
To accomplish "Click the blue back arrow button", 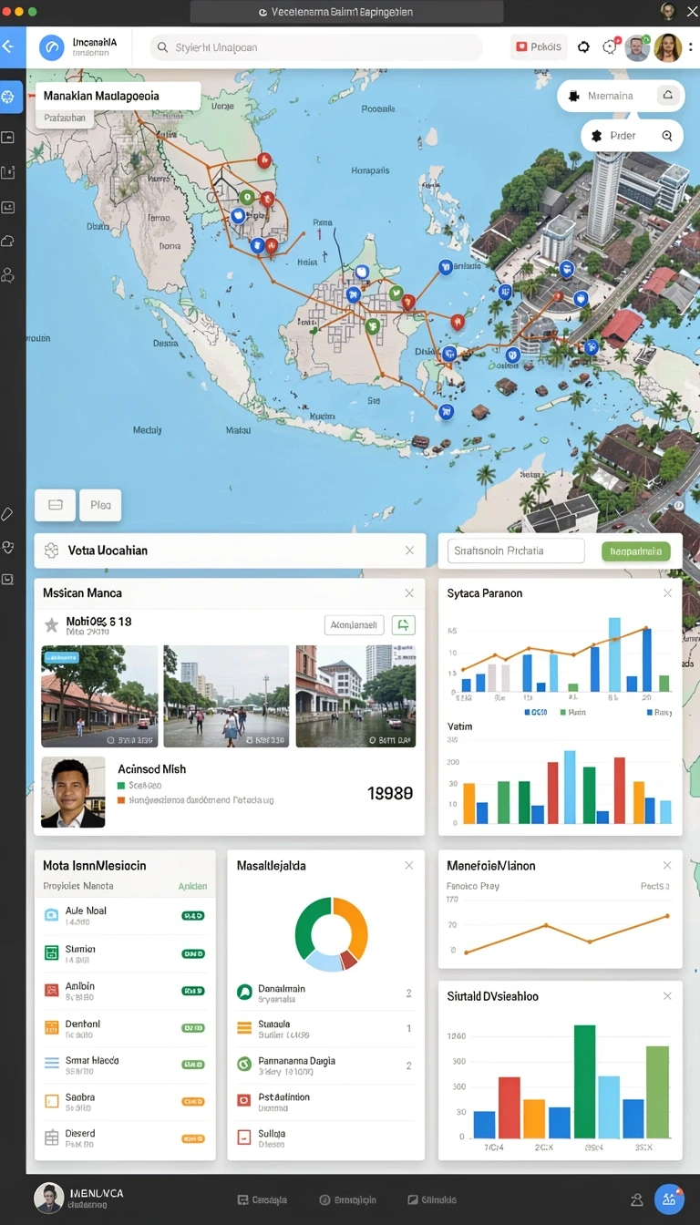I will click(10, 46).
